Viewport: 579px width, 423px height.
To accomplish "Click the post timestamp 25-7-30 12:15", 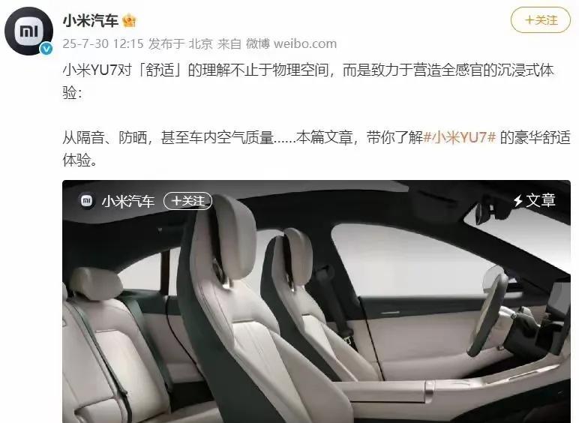I will pyautogui.click(x=103, y=44).
